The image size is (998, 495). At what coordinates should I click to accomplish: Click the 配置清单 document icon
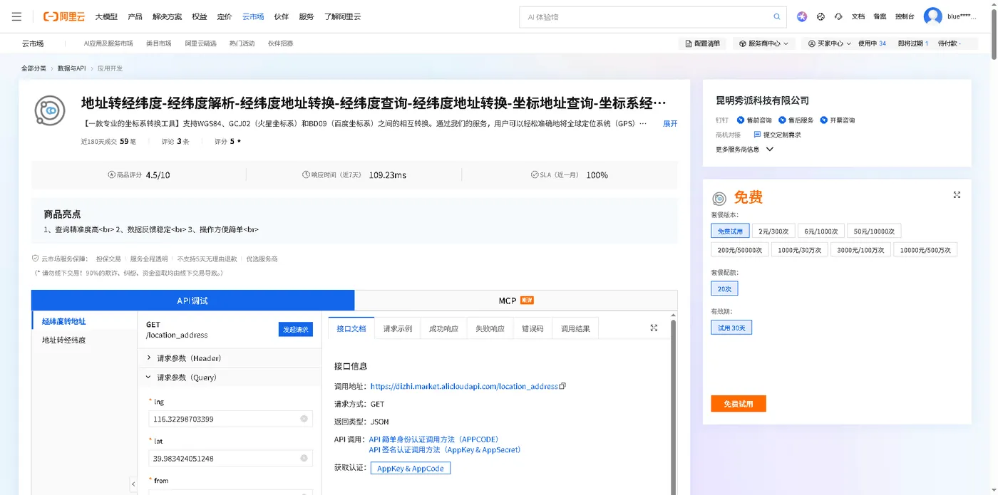click(689, 43)
